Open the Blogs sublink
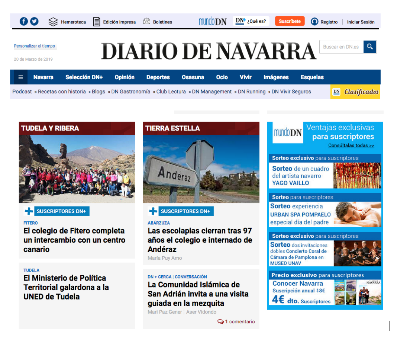Screen dimensions: 407x343 tap(98, 92)
